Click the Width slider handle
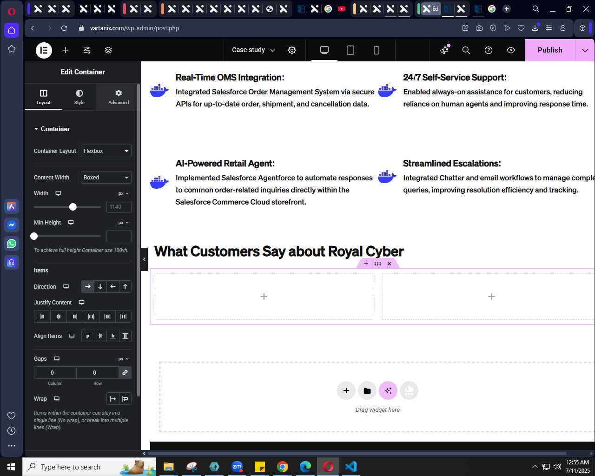 click(73, 207)
